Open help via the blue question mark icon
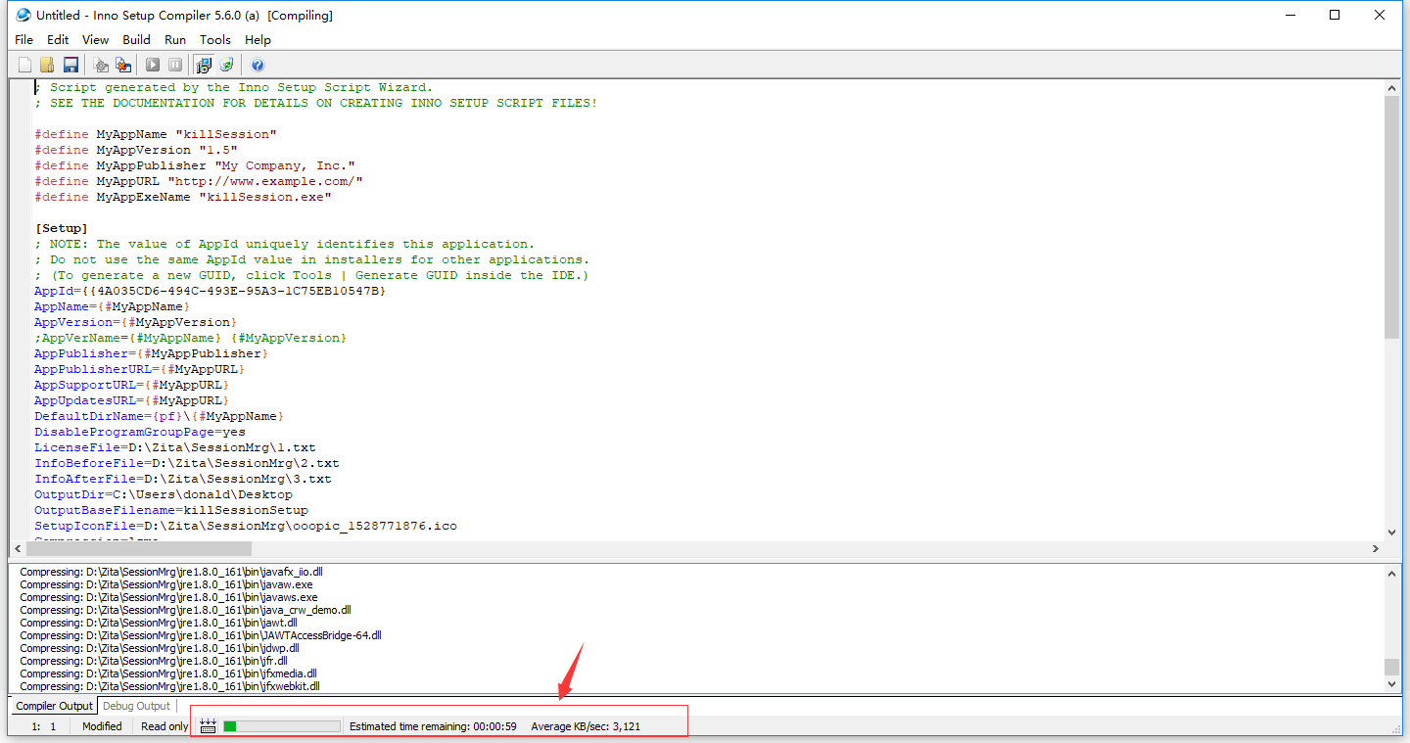This screenshot has height=743, width=1410. coord(258,65)
